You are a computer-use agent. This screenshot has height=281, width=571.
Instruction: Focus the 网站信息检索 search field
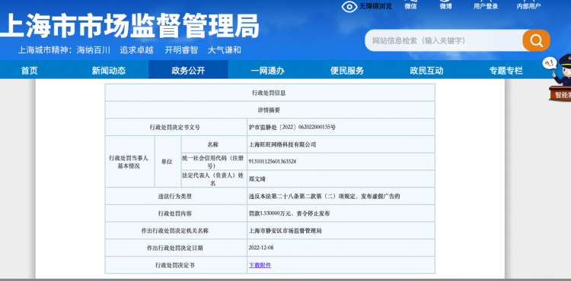click(445, 40)
